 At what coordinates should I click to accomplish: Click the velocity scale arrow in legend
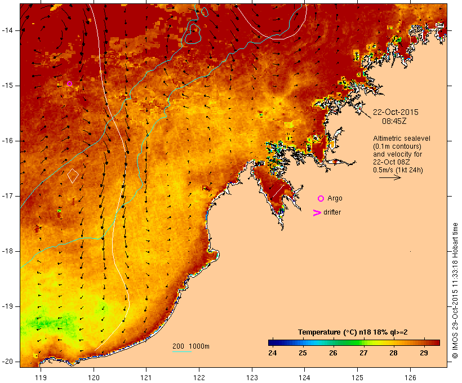point(390,177)
